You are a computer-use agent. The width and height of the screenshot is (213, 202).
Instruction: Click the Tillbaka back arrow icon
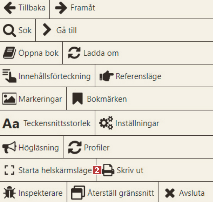[x=10, y=8]
